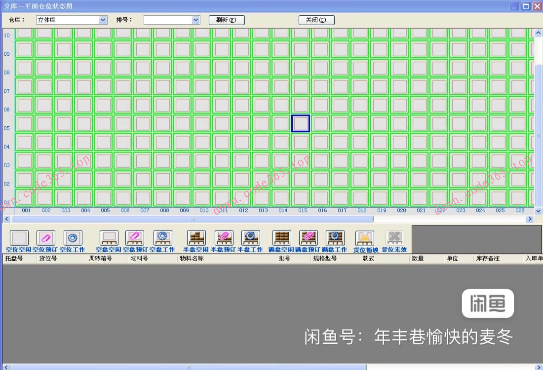
Task: Click the 关闭(C) close button
Action: 316,20
